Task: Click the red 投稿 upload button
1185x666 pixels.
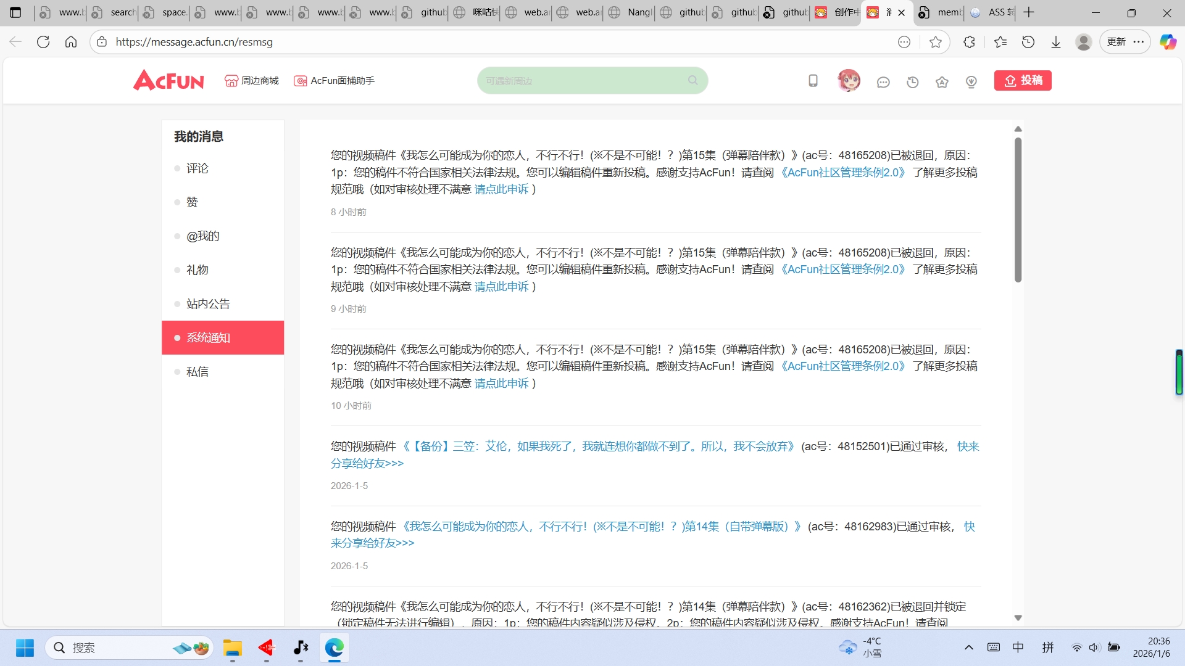Action: (x=1023, y=81)
